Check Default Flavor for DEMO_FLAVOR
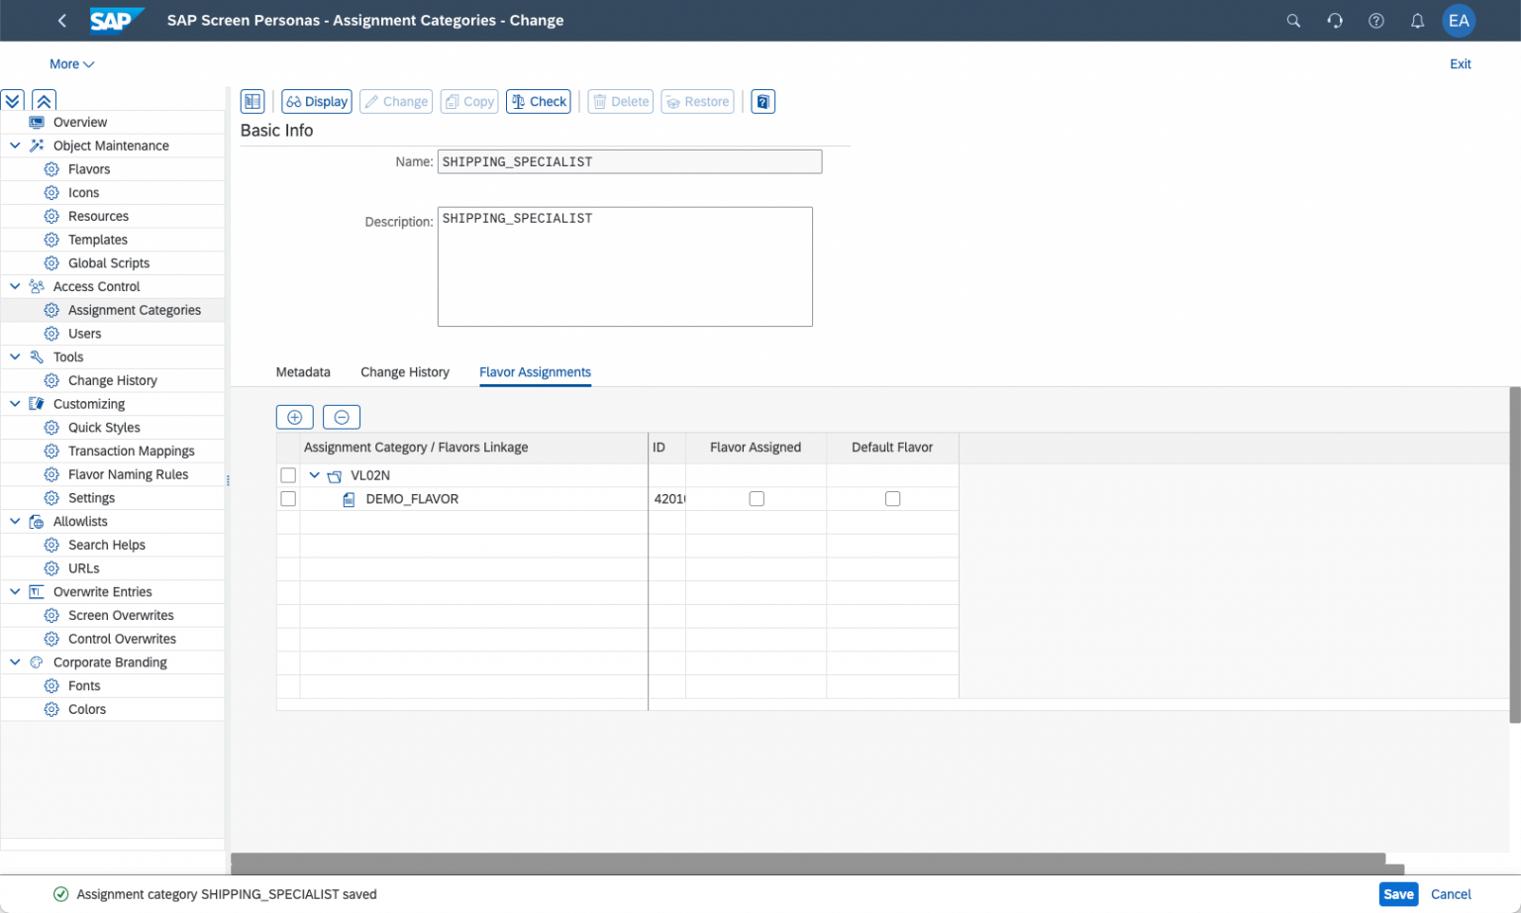Screen dimensions: 1521x913 [x=892, y=498]
